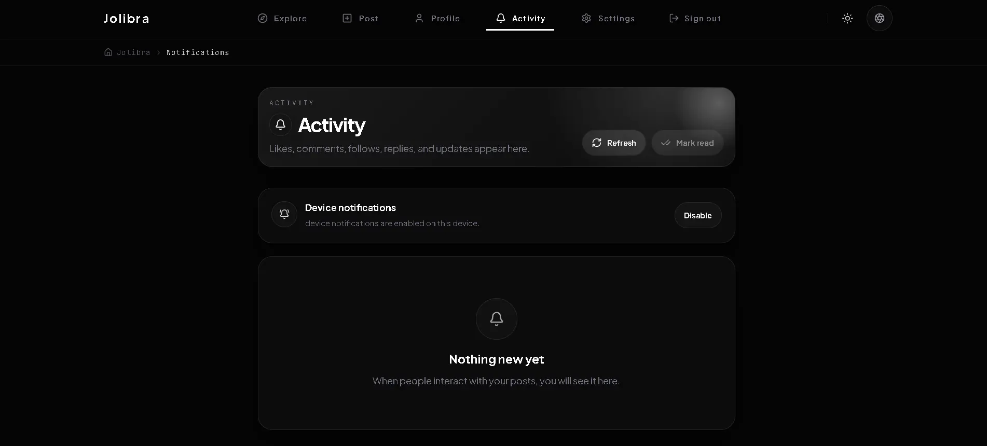Screen dimensions: 987x446
Task: Click the bell icon above Nothing new yet
Action: pos(497,318)
